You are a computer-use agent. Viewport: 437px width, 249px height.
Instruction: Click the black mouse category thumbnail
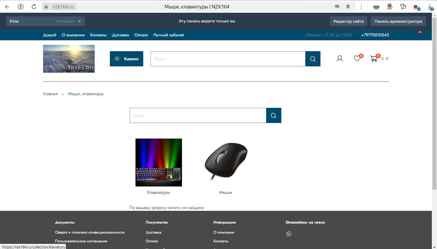pyautogui.click(x=226, y=162)
